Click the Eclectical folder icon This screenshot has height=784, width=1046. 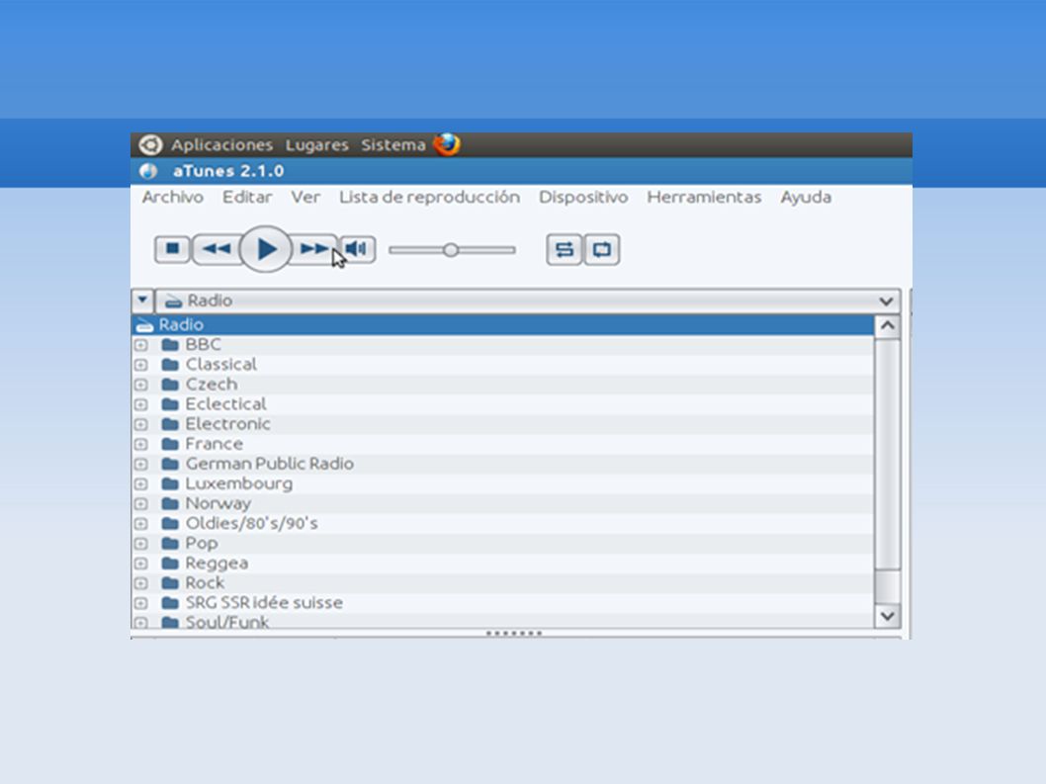click(170, 404)
